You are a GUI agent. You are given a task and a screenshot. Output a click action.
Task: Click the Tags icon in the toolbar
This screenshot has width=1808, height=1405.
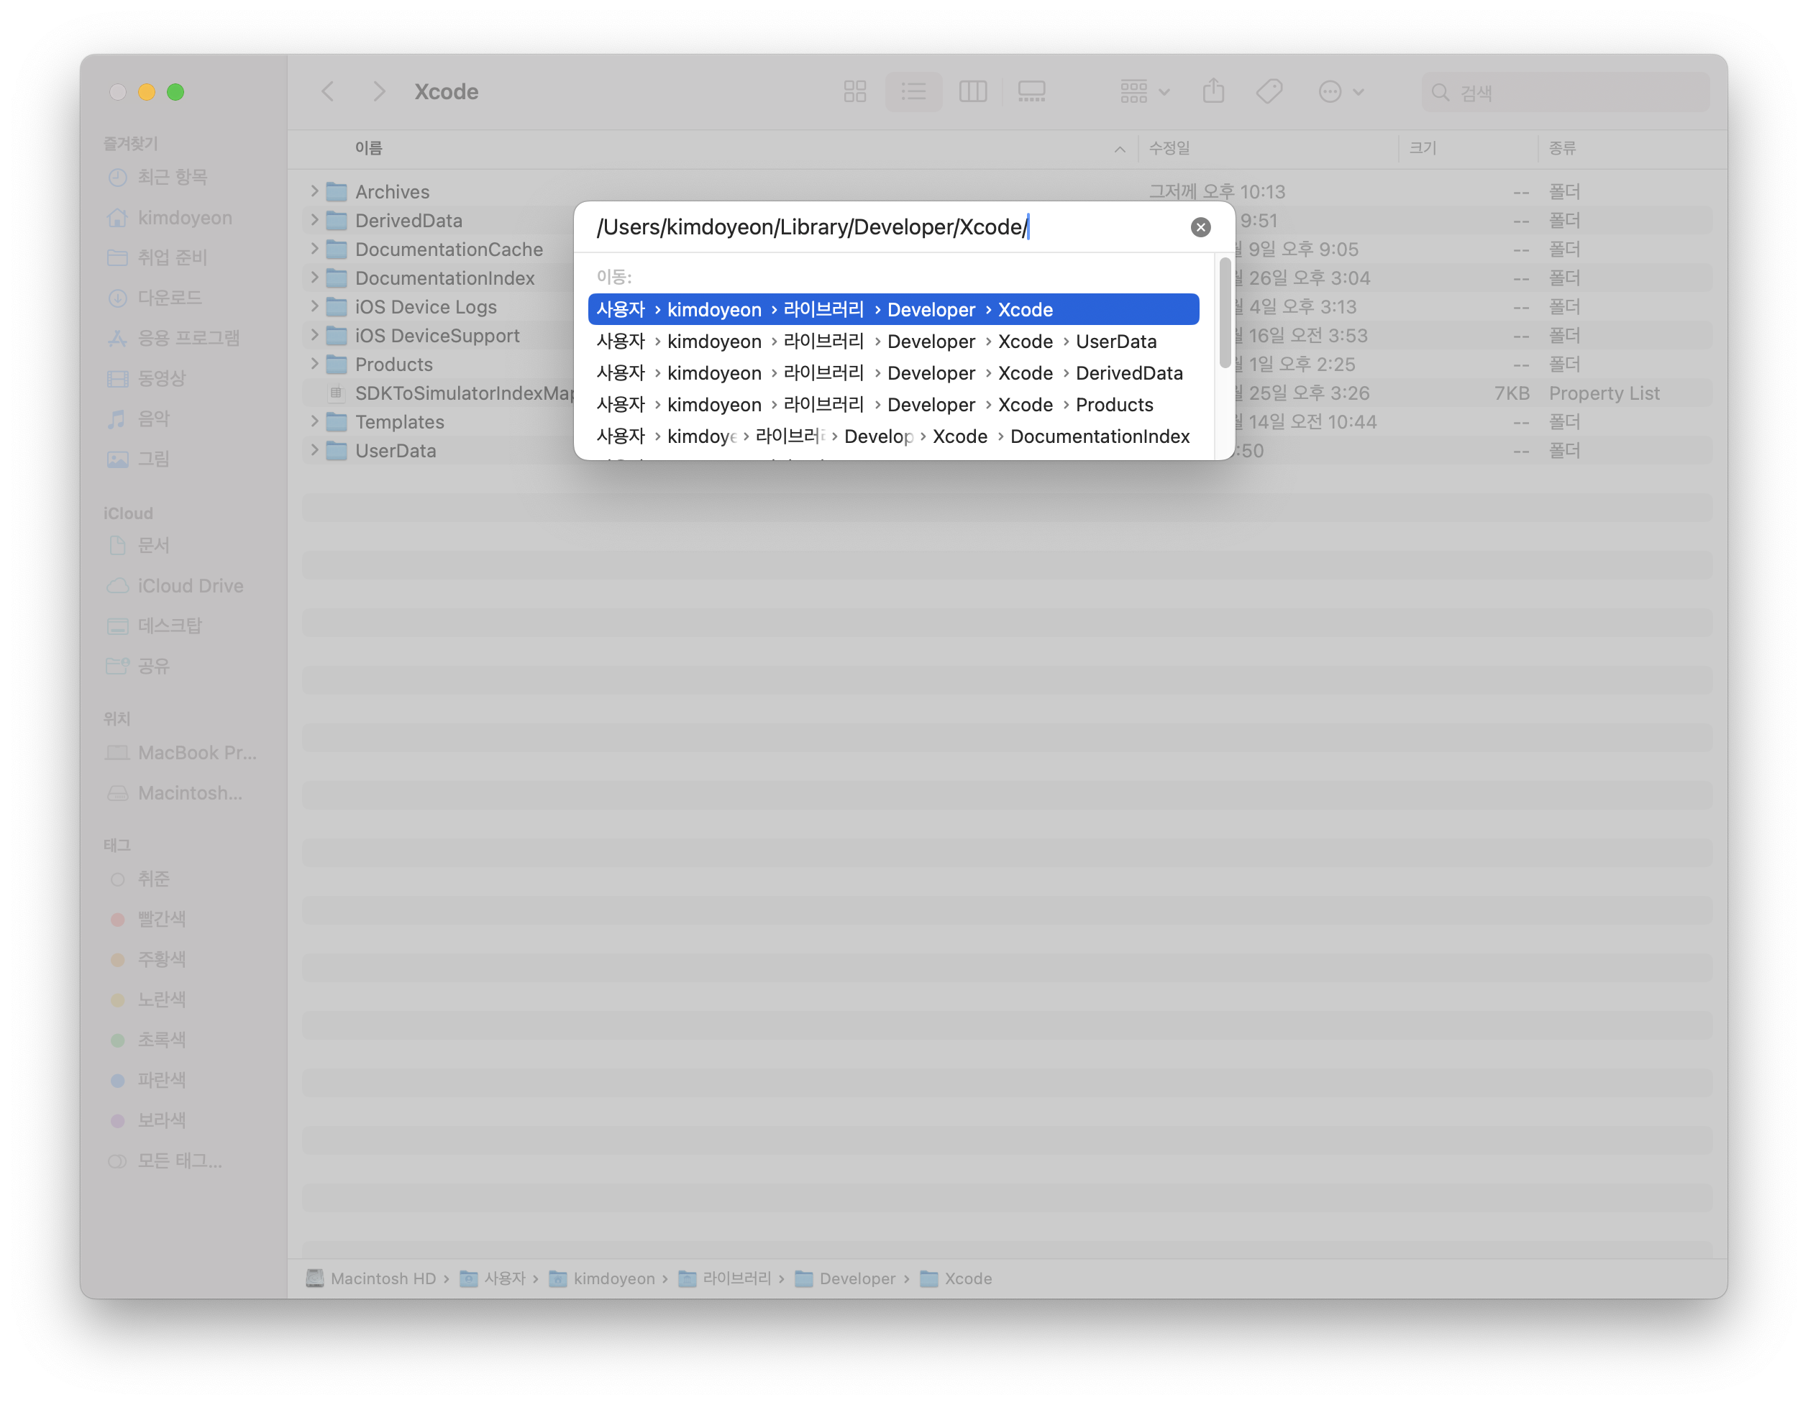(1269, 91)
